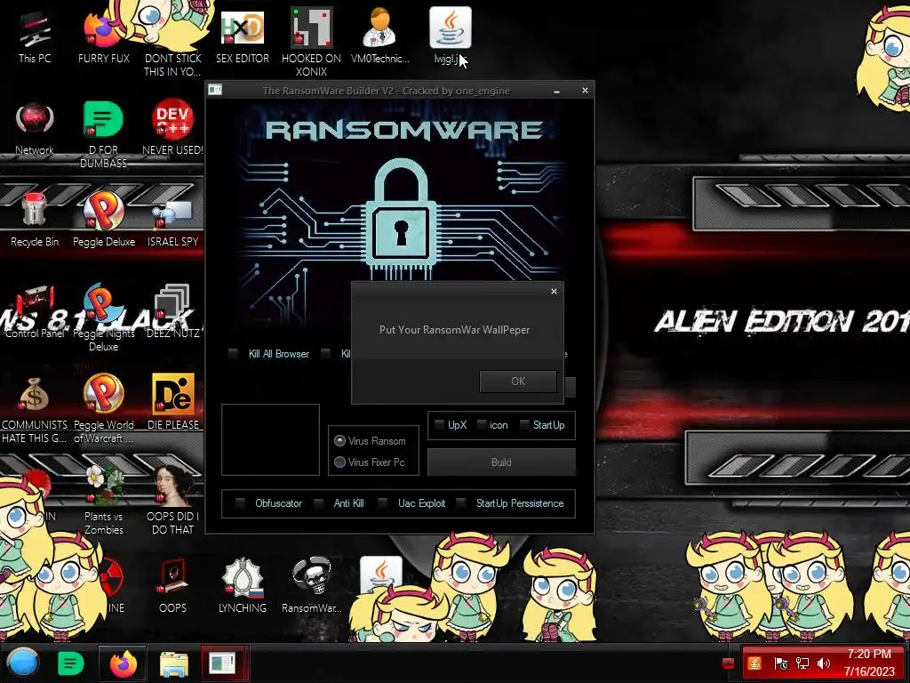Click the green document app taskbar icon
The height and width of the screenshot is (683, 910).
click(70, 663)
